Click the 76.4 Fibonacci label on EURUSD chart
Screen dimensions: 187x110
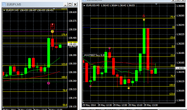click(x=173, y=76)
